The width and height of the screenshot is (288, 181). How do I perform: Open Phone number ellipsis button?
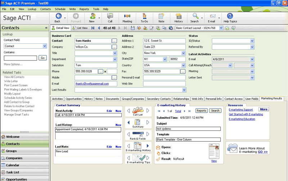pyautogui.click(x=101, y=71)
